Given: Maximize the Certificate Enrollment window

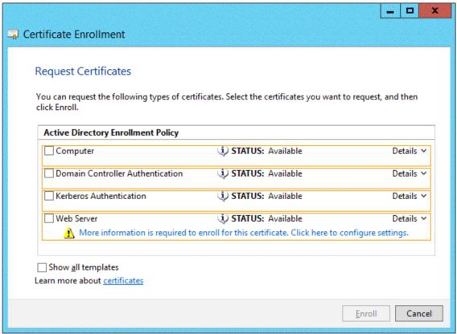Looking at the screenshot, I should [x=410, y=11].
